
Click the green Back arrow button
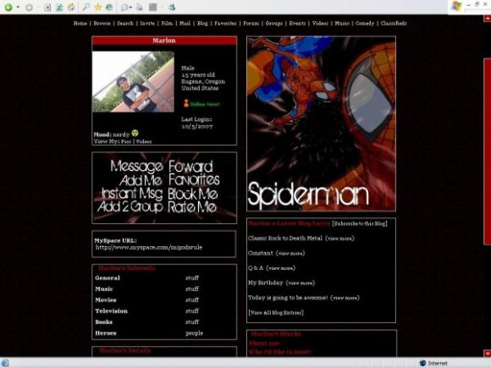coord(8,8)
